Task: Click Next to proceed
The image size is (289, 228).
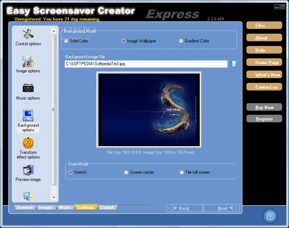Action: pyautogui.click(x=222, y=208)
